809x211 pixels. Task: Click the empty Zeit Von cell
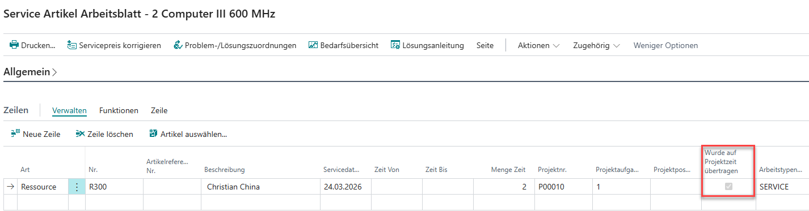pos(397,187)
